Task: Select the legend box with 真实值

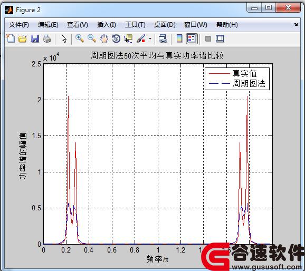Action: pos(237,79)
